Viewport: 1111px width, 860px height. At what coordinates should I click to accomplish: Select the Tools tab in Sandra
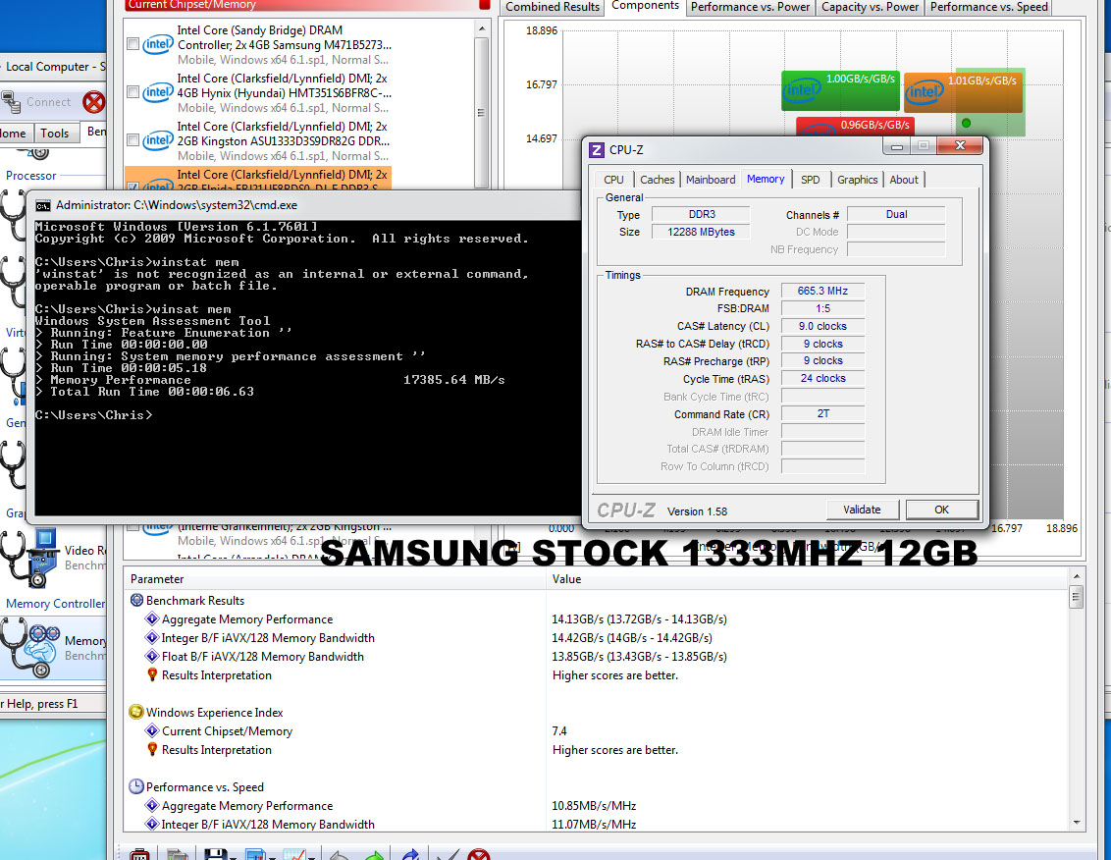[55, 134]
